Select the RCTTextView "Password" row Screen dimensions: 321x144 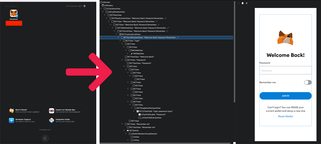pos(141,63)
